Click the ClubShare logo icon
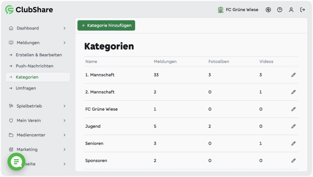This screenshot has height=177, width=313. [9, 9]
